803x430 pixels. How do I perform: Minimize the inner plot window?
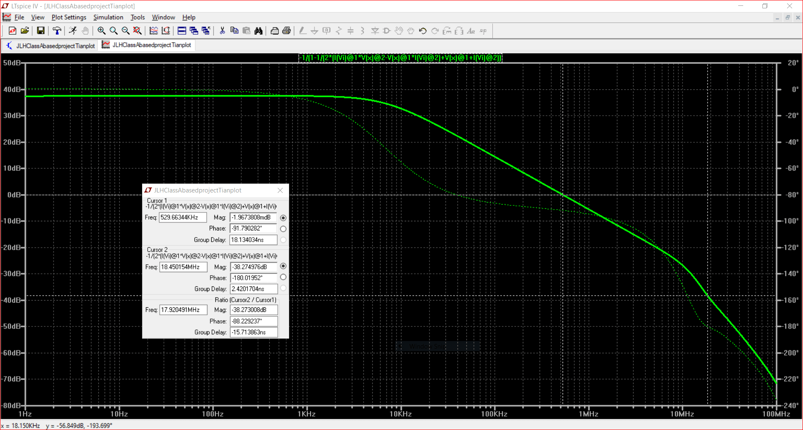click(777, 18)
